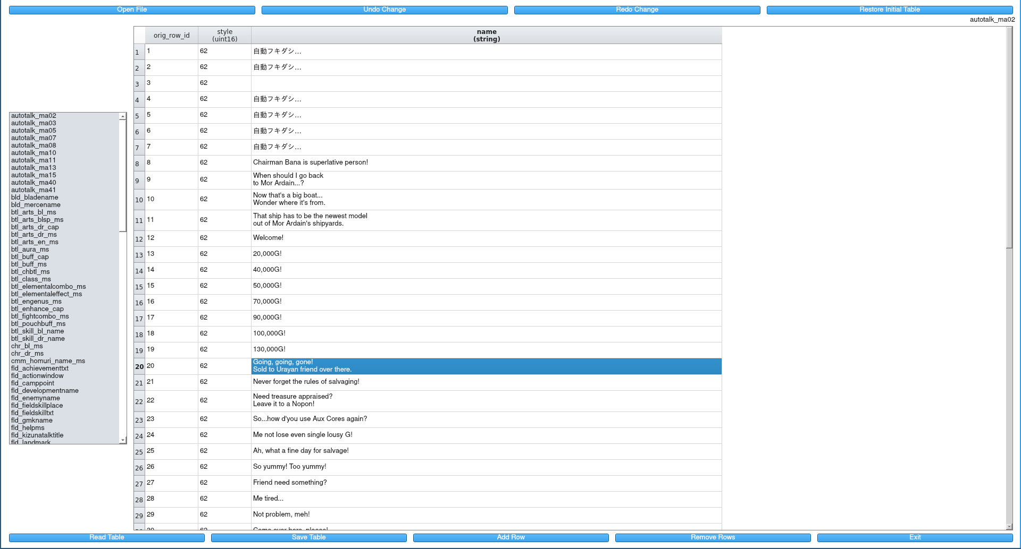This screenshot has width=1021, height=549.
Task: Restore the initial table state
Action: pyautogui.click(x=889, y=9)
